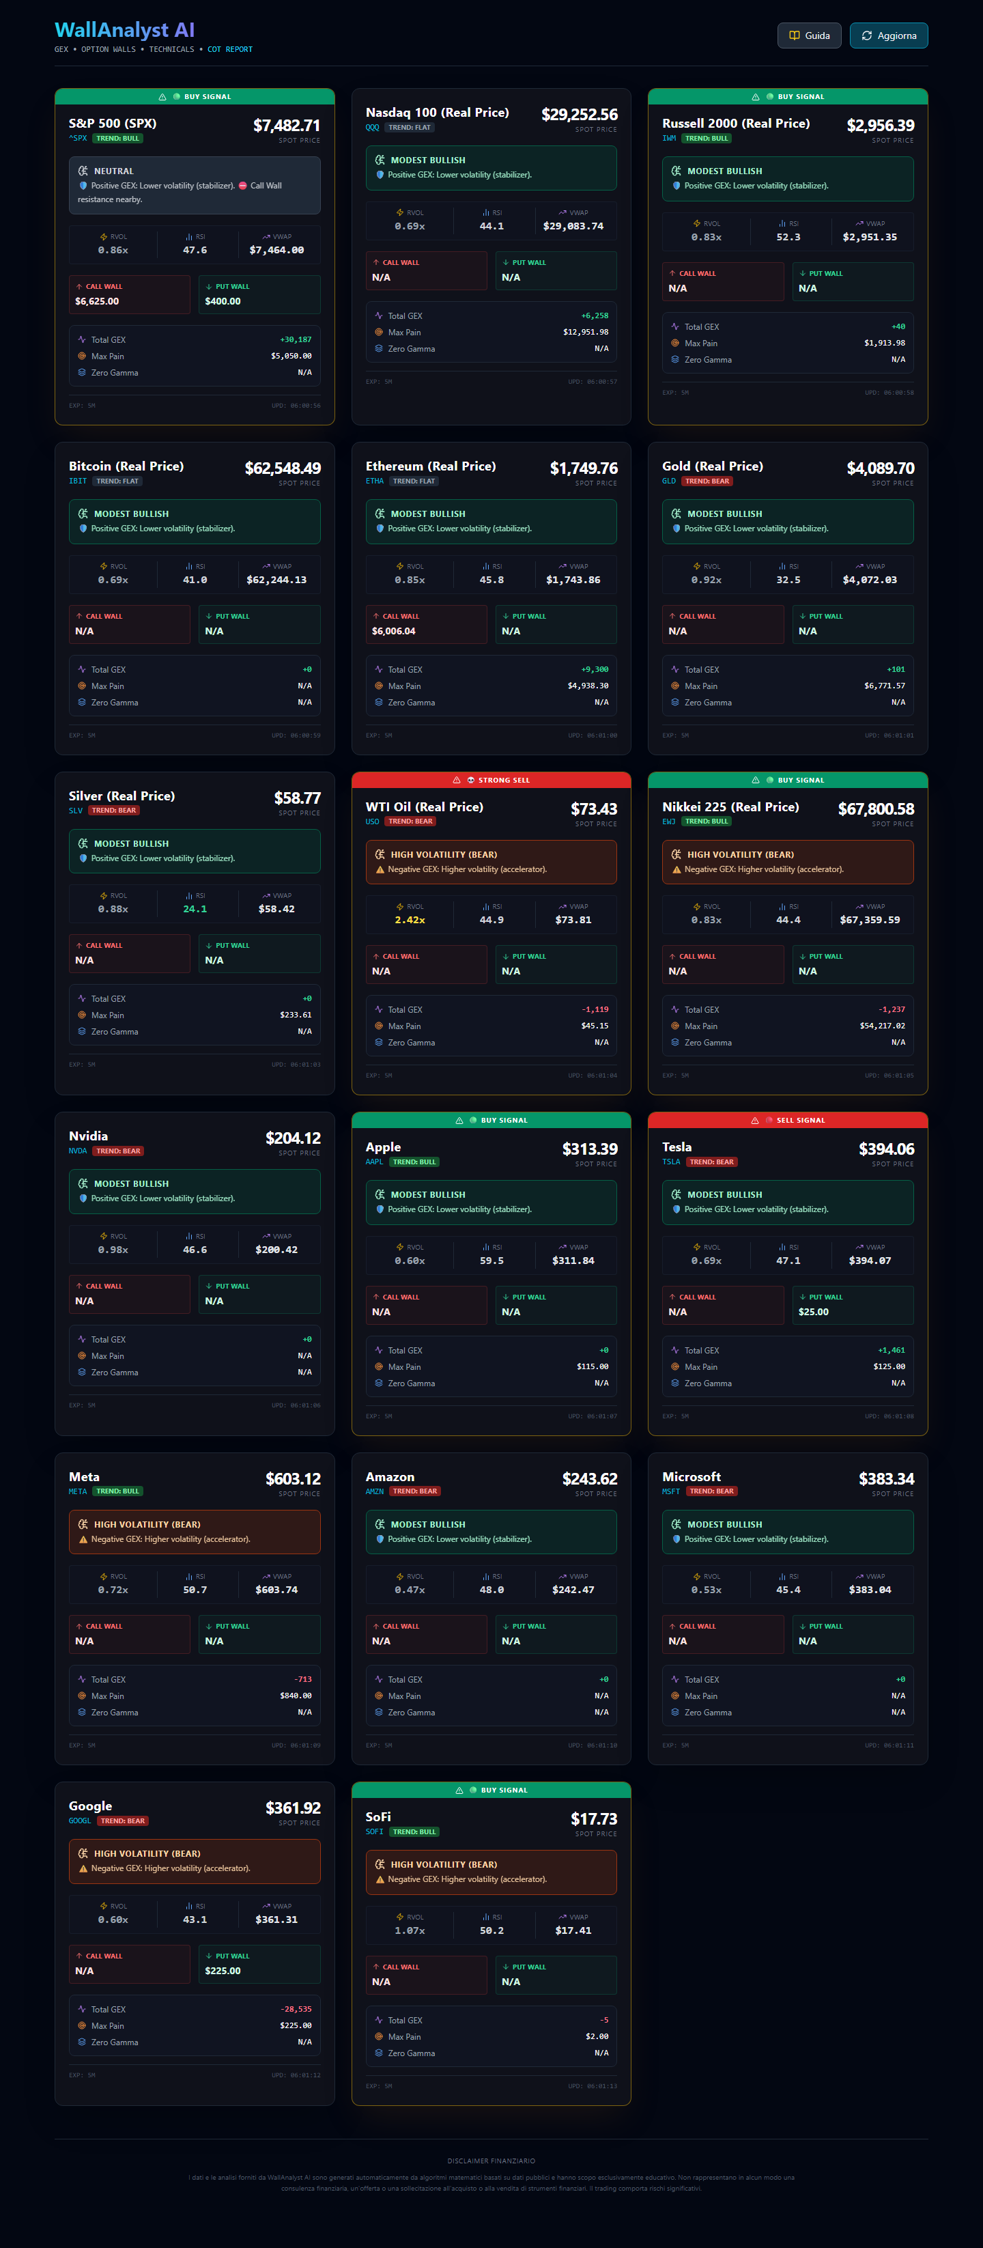Screen dimensions: 983x2248
Task: Click the Silver RSI value 24.1
Action: point(195,908)
